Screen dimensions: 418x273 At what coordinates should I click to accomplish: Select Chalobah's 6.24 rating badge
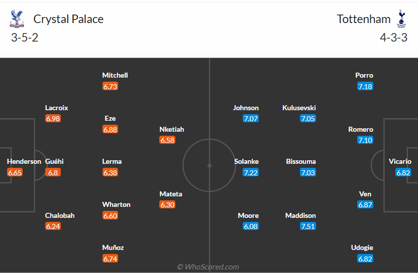click(x=53, y=226)
